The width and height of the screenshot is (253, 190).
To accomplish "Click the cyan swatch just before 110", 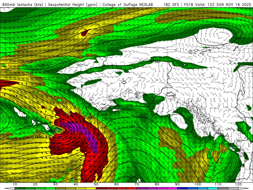I will (x=213, y=188).
